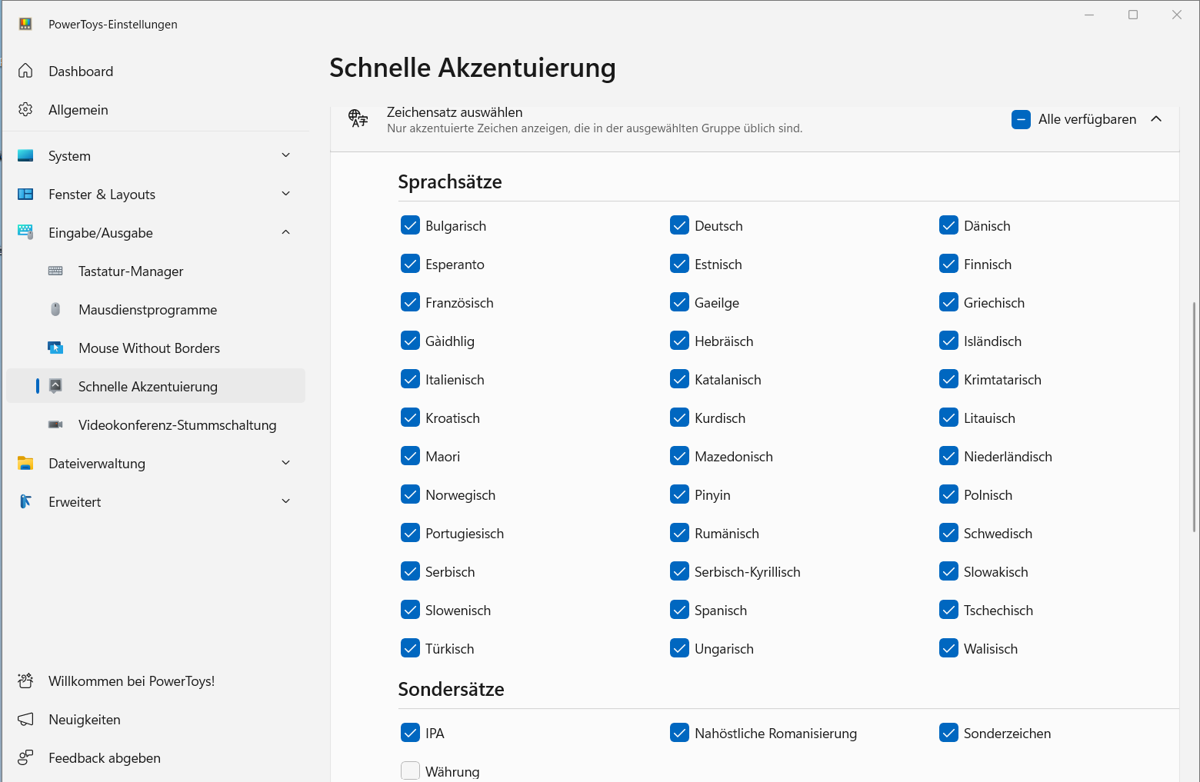The height and width of the screenshot is (782, 1200).
Task: Toggle the Alle verfügbaren checkbox
Action: coord(1021,119)
